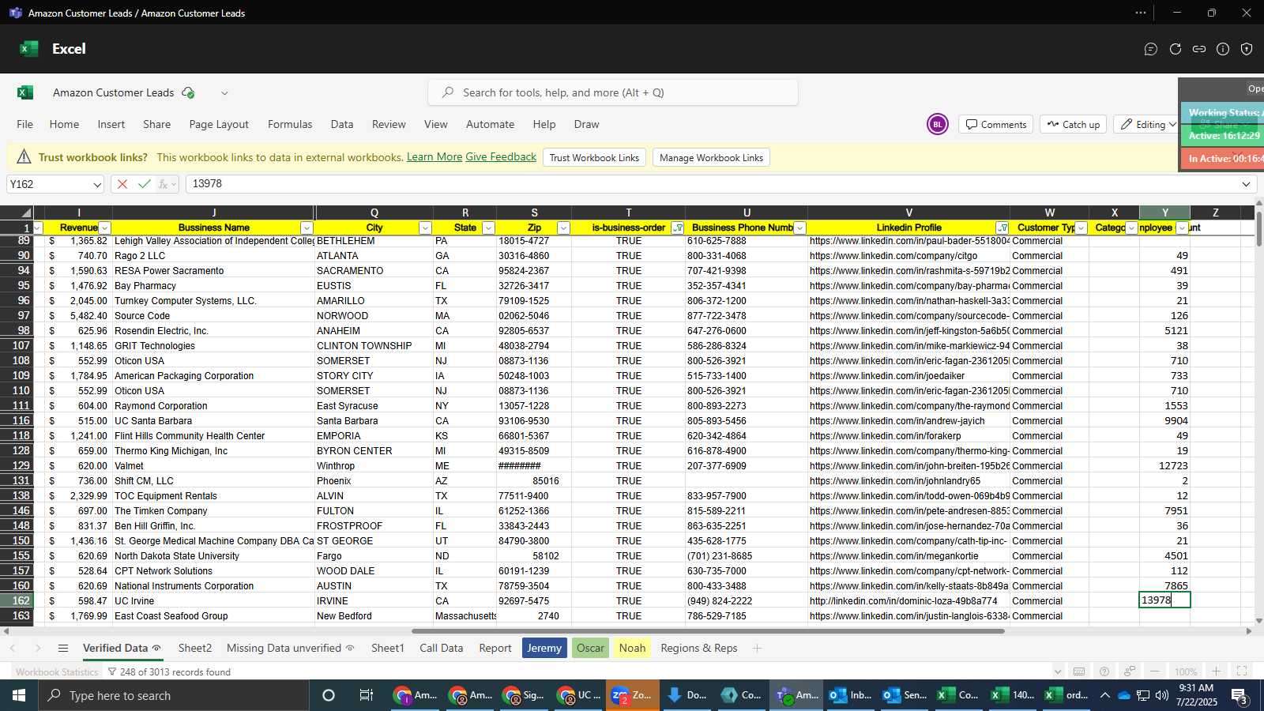Open the Formulas ribbon tab
This screenshot has width=1264, height=711.
point(290,124)
